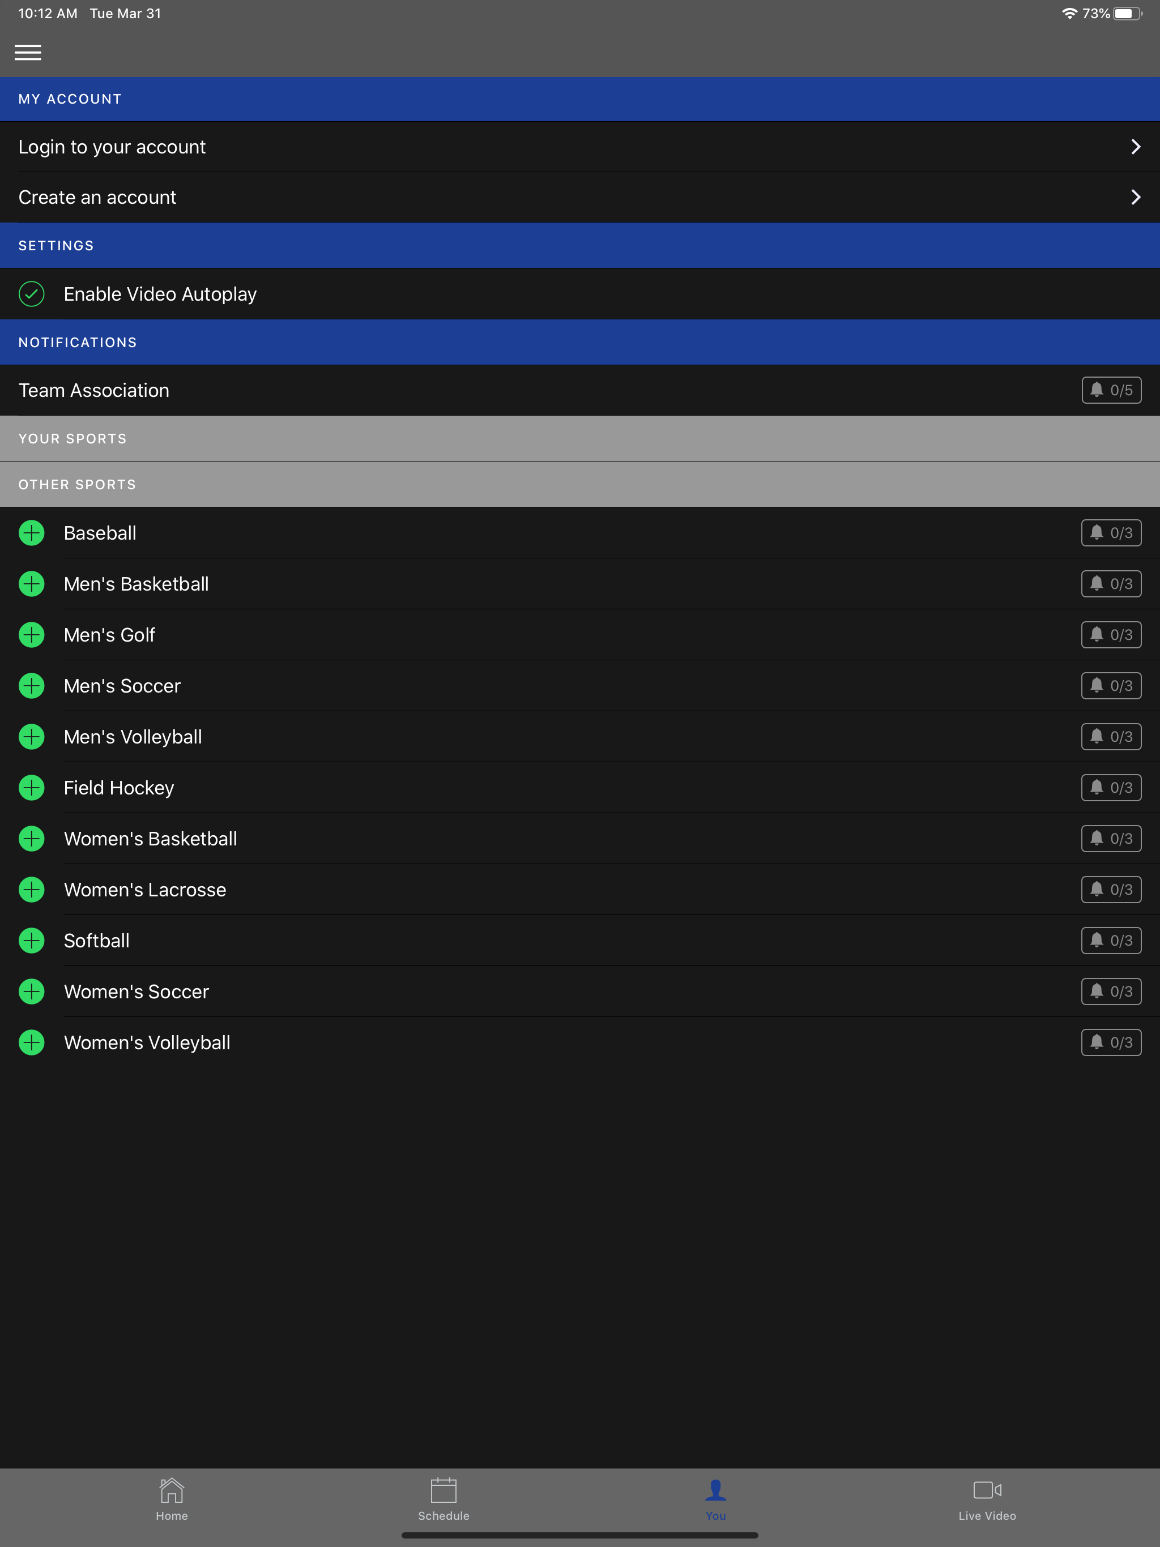Screen dimensions: 1160x1547
Task: Toggle Enable Video Autoplay checkmark
Action: point(32,294)
